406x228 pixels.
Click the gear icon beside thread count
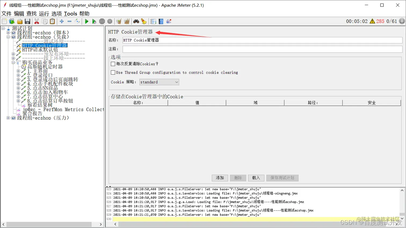tap(402, 21)
